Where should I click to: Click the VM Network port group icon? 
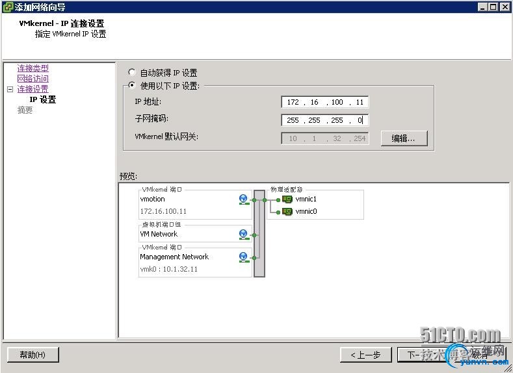243,235
